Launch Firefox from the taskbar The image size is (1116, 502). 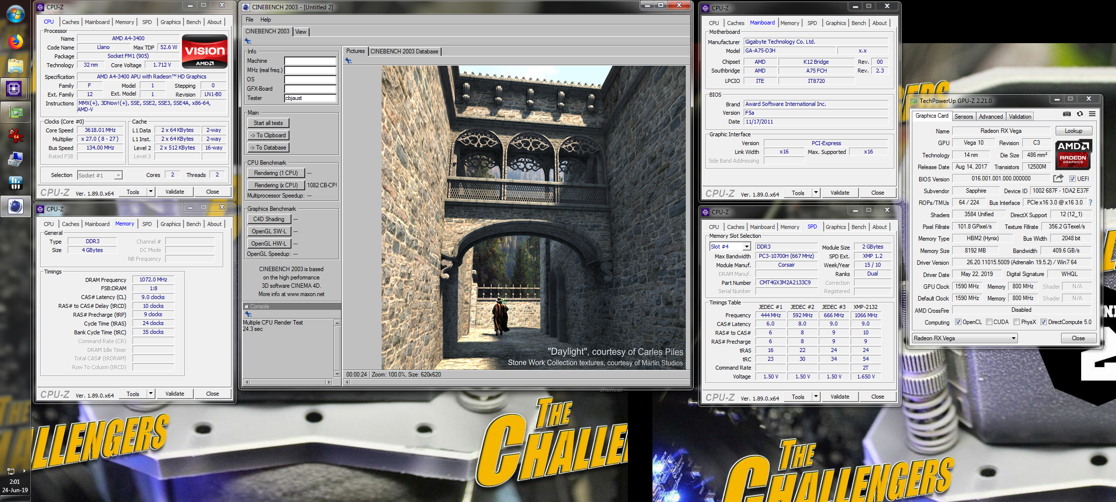pyautogui.click(x=15, y=41)
